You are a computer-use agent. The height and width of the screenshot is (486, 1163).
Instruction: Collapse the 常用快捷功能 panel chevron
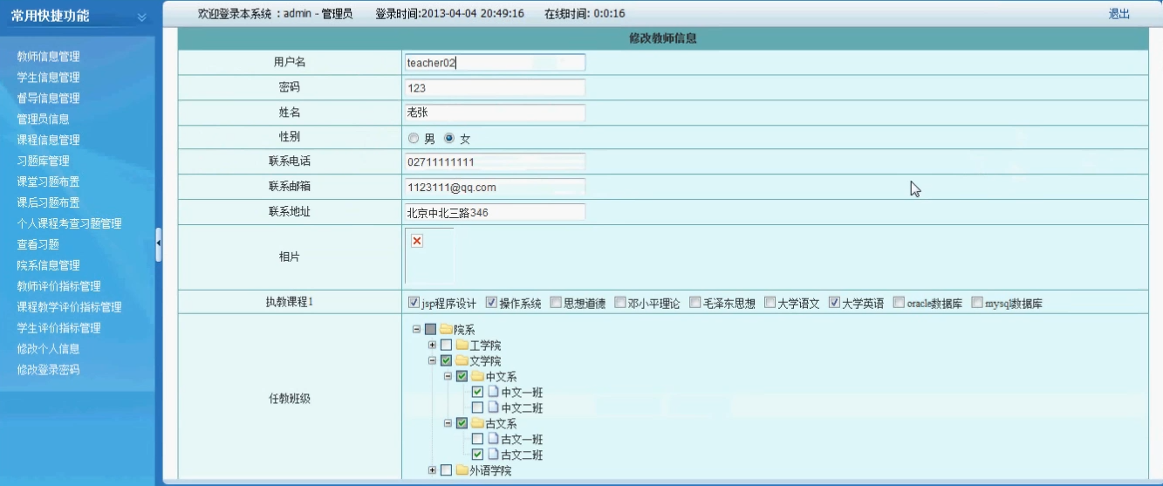pyautogui.click(x=143, y=17)
